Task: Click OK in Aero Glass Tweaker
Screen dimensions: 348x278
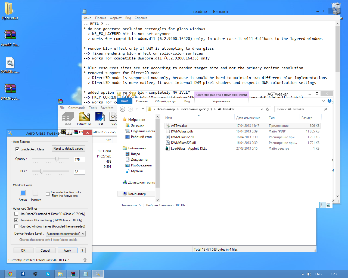Action: [x=23, y=251]
